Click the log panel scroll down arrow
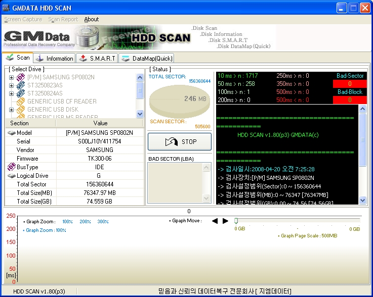Screen dimensions: 373x297 point(362,200)
